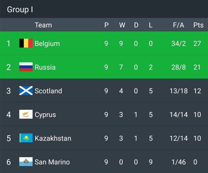Click Belgium's 27 points value
This screenshot has width=208, height=173.
tap(197, 44)
